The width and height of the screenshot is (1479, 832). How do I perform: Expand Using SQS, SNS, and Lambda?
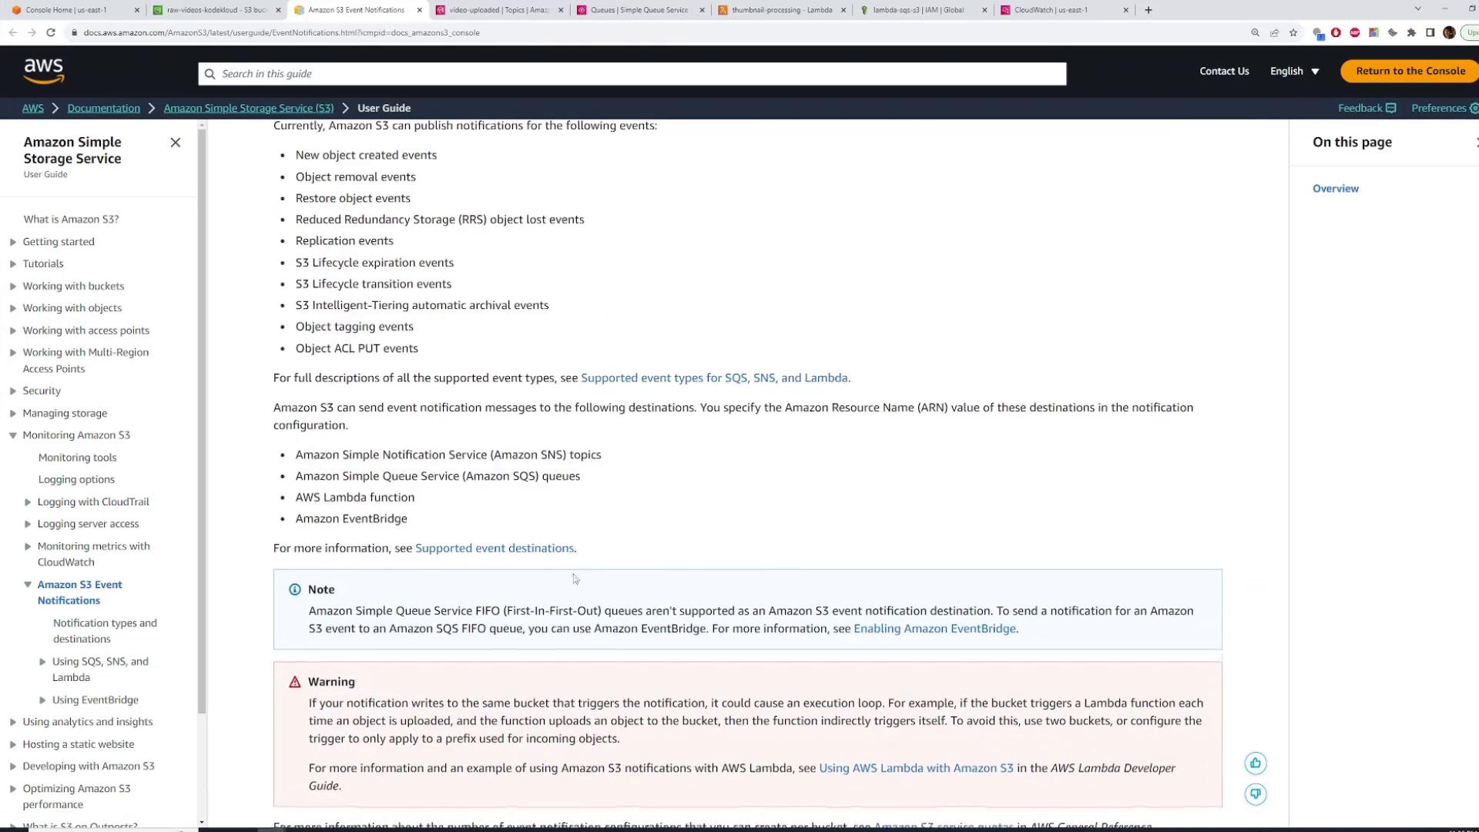click(x=42, y=662)
